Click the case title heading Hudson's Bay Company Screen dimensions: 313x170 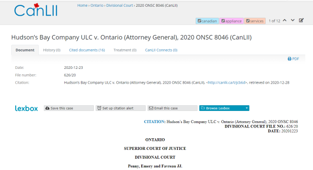click(131, 38)
